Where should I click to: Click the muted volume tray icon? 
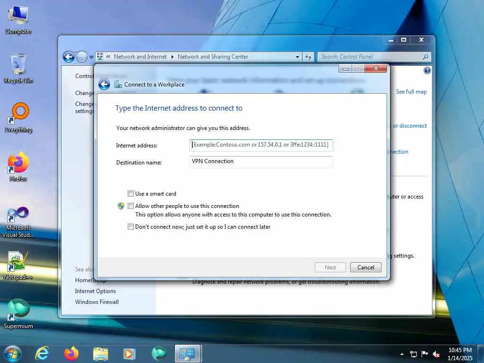pos(436,354)
